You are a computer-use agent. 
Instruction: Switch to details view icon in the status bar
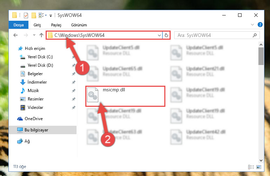click(251, 167)
